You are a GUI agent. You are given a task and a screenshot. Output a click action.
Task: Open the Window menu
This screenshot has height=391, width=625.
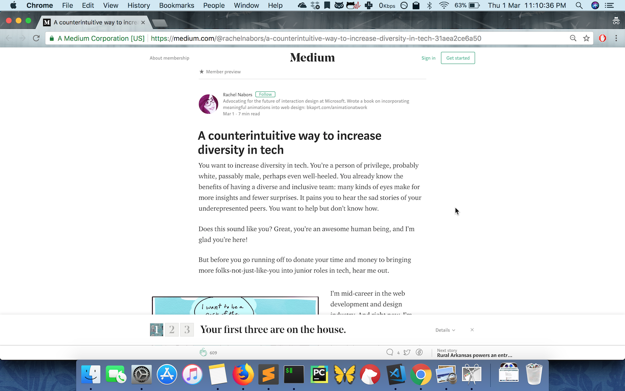coord(247,5)
